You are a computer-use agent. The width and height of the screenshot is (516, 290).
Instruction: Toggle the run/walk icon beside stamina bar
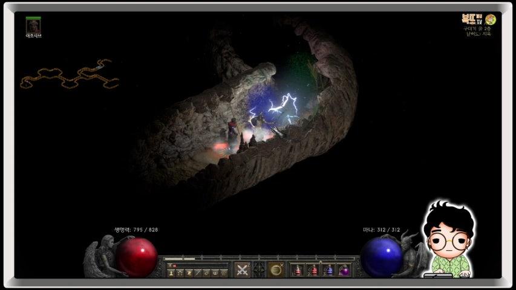pyautogui.click(x=169, y=265)
